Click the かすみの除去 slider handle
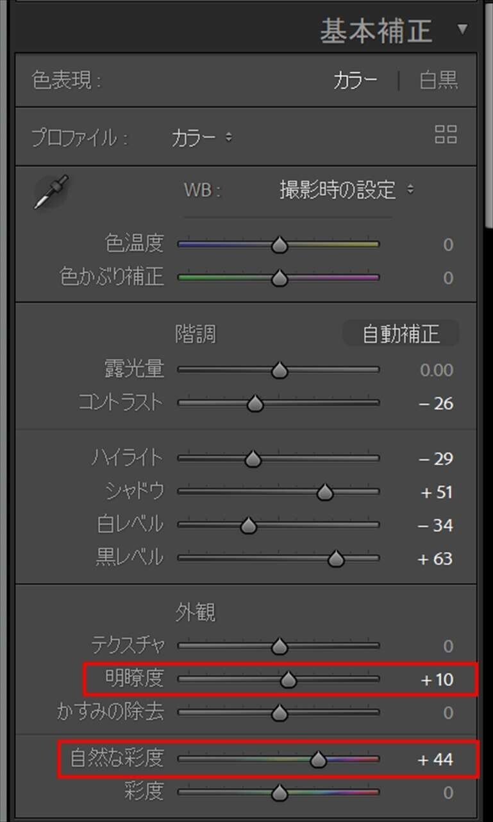Screen dimensions: 493x822 tap(280, 712)
